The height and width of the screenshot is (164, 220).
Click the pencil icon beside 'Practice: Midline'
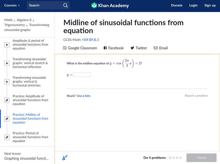[x=7, y=119]
